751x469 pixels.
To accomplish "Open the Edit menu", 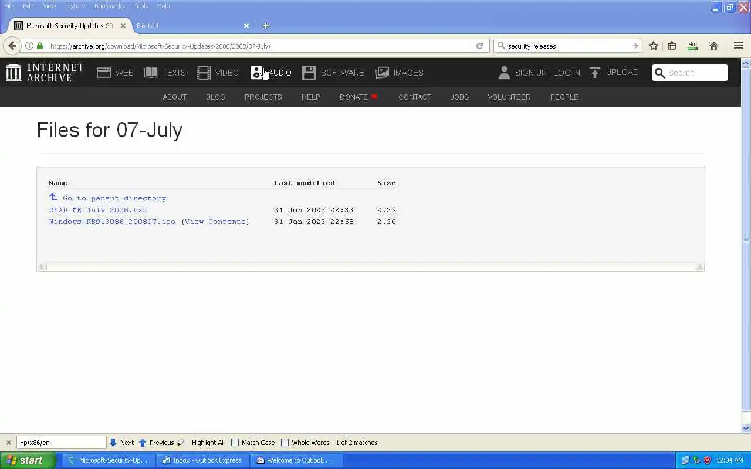I will point(28,6).
